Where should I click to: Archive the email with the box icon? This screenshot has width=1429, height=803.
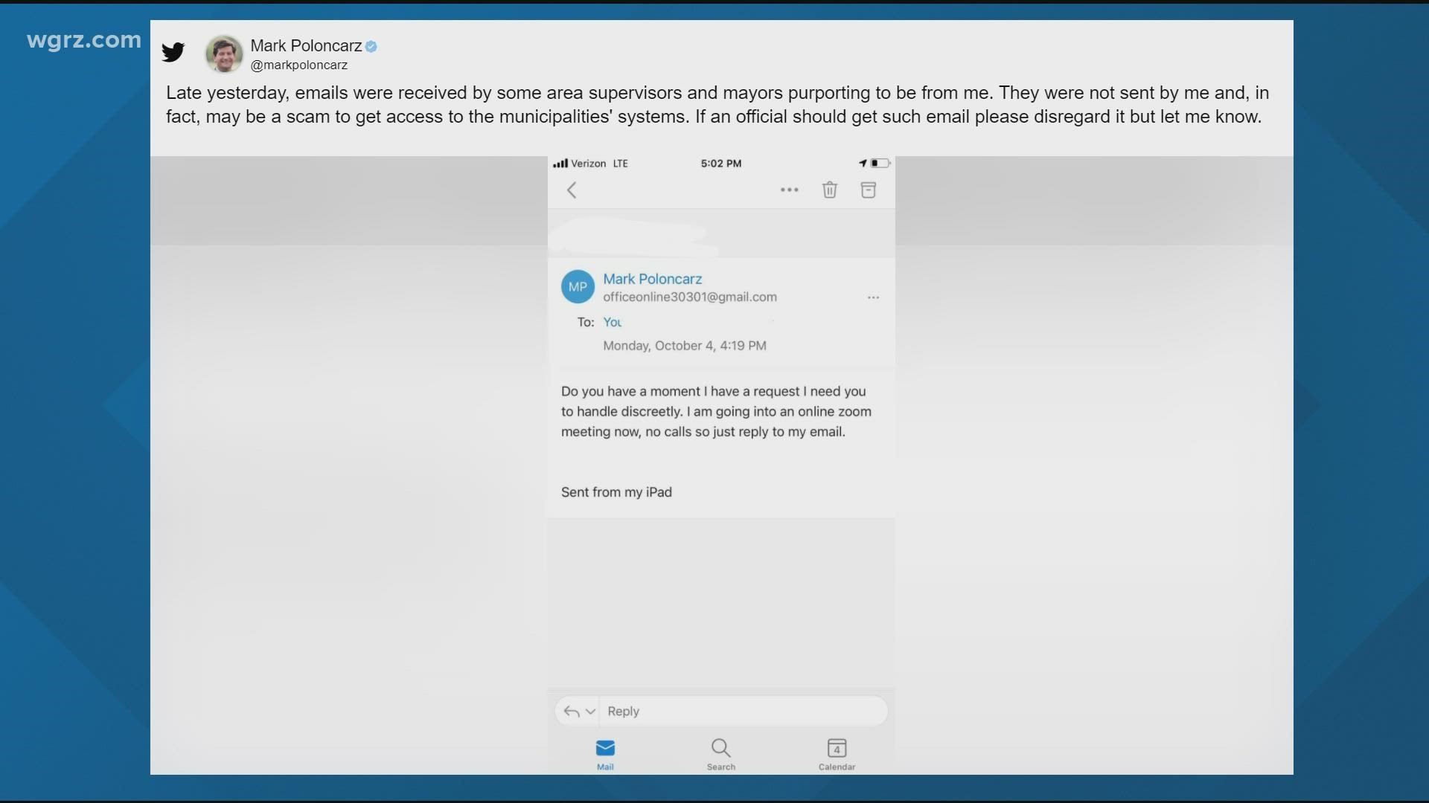tap(869, 190)
